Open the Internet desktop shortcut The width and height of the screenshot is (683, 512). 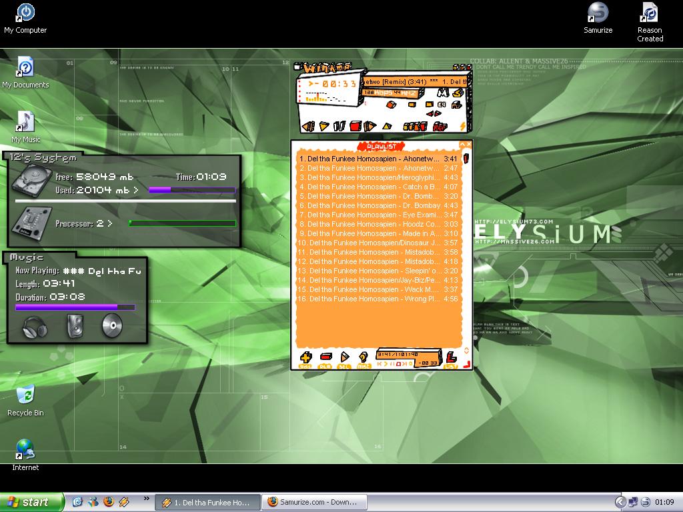[25, 455]
